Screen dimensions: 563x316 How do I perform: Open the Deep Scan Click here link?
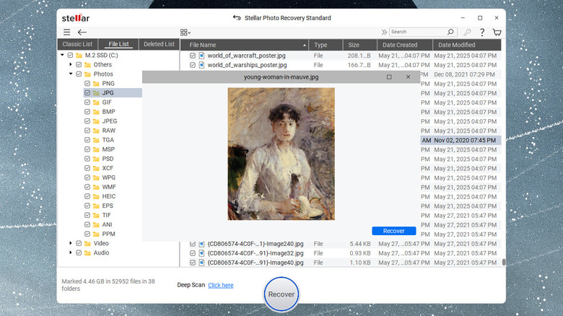[x=220, y=285]
